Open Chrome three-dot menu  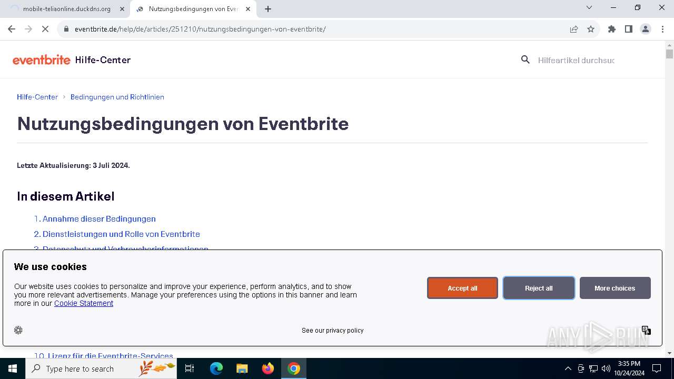coord(662,29)
